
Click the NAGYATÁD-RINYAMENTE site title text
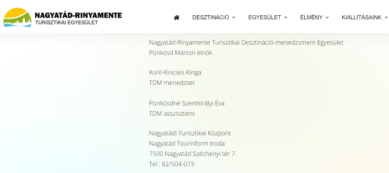pyautogui.click(x=78, y=15)
